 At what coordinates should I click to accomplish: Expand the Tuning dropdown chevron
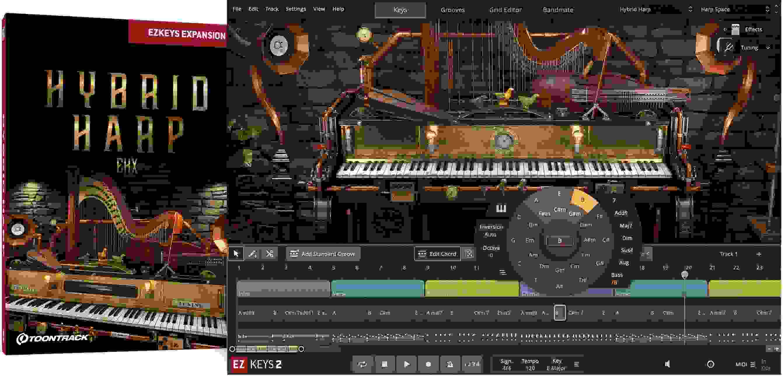pyautogui.click(x=768, y=48)
